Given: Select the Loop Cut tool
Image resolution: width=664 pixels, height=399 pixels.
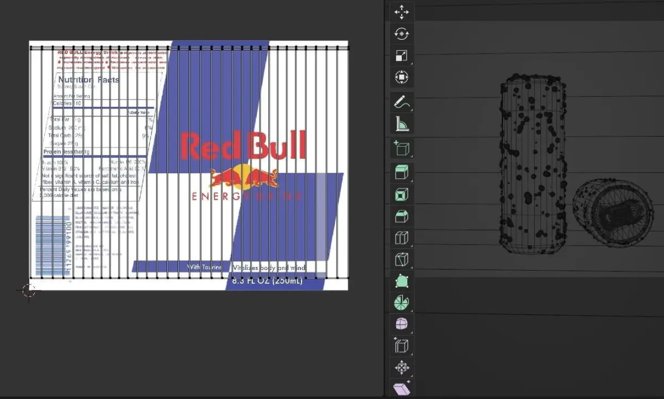Looking at the screenshot, I should 401,238.
